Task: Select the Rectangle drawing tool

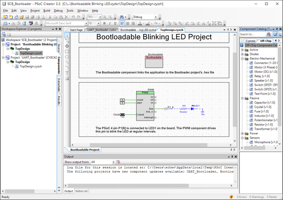Action: click(67, 51)
